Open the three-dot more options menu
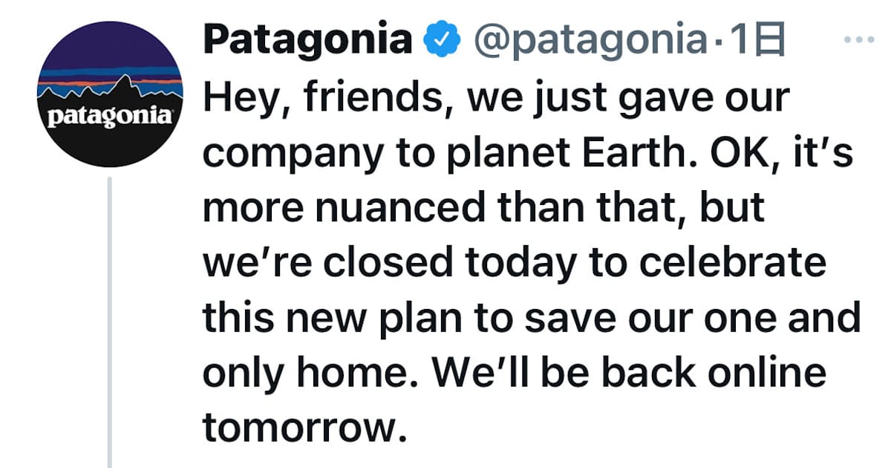 click(861, 39)
